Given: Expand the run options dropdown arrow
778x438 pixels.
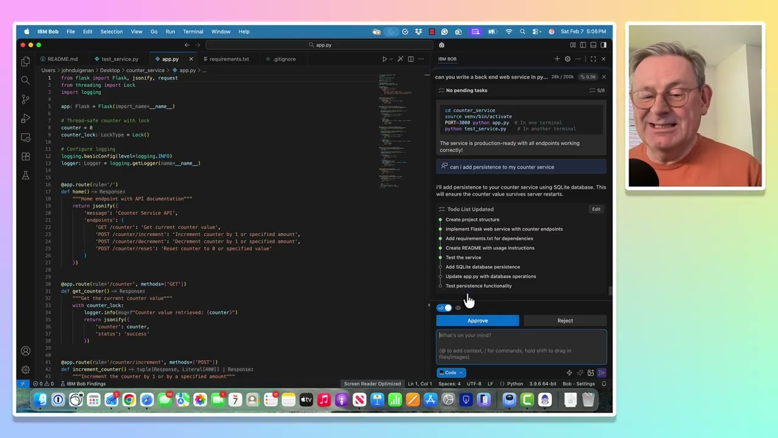Looking at the screenshot, I should click(391, 59).
